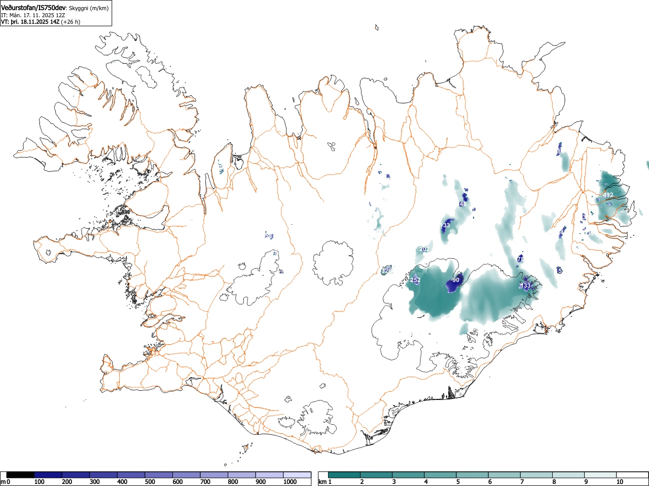Viewport: 649px width, 486px height.
Task: Click the 252 visibility value label
Action: coord(415,280)
